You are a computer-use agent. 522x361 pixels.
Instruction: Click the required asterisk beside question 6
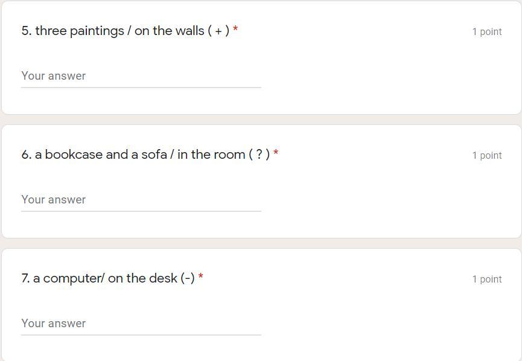276,153
